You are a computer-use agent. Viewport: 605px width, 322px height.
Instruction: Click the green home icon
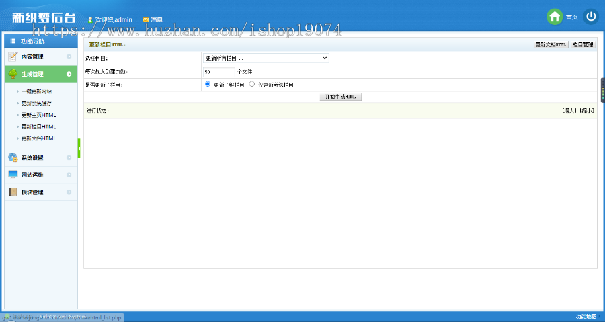pos(555,17)
